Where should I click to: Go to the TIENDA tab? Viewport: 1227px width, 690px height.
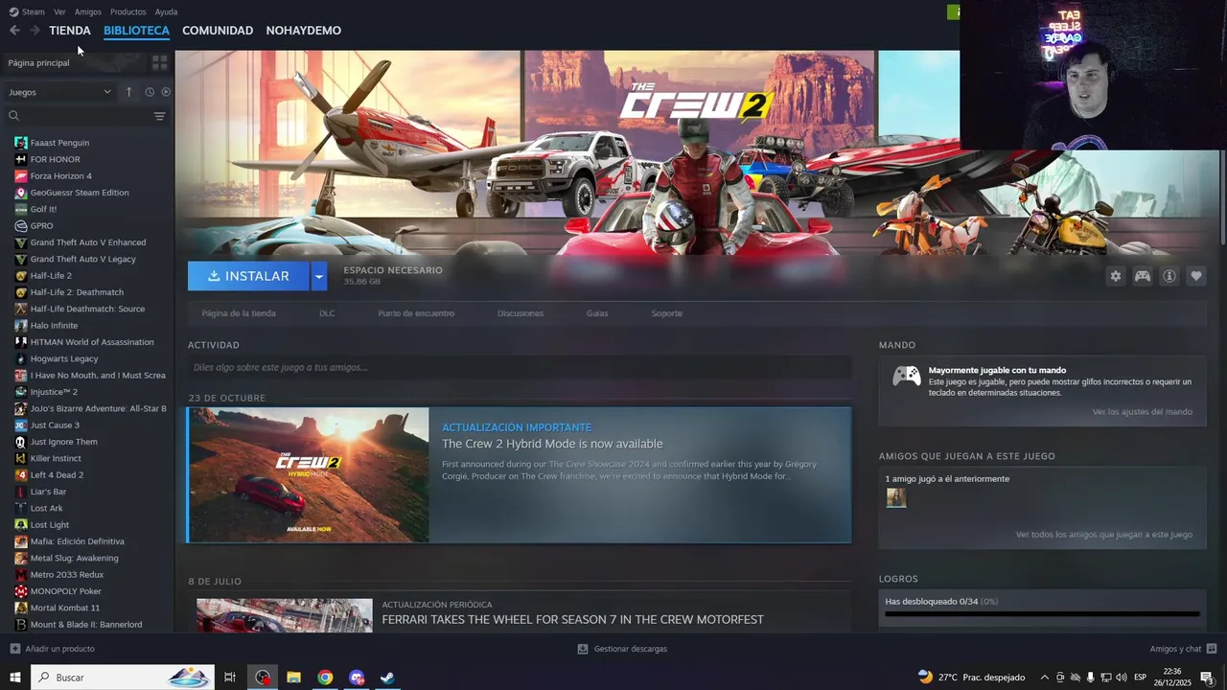coord(70,31)
